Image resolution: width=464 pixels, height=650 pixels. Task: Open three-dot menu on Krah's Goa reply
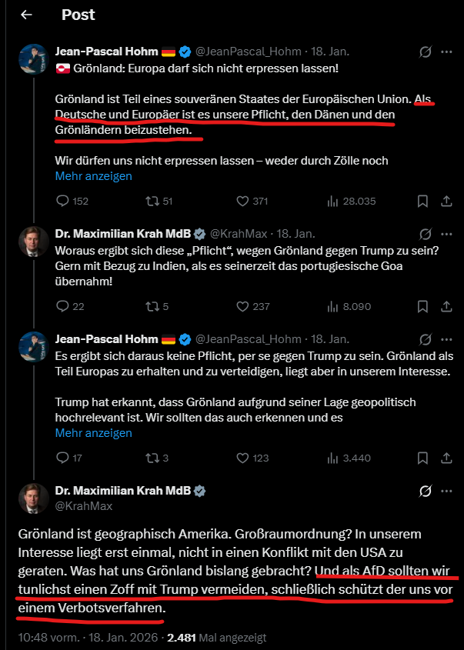tap(446, 234)
